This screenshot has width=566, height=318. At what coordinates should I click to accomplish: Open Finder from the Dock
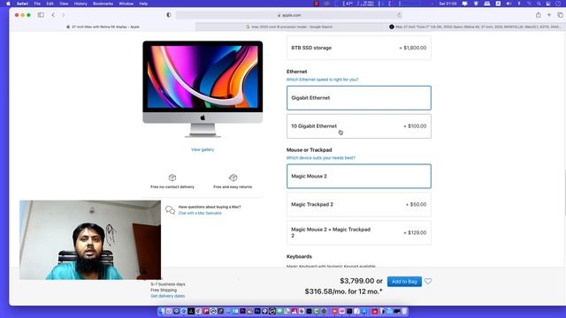[162, 311]
